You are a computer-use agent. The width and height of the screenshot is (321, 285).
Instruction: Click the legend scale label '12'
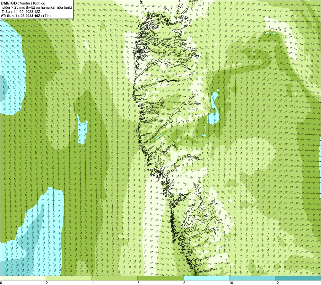tap(277, 283)
